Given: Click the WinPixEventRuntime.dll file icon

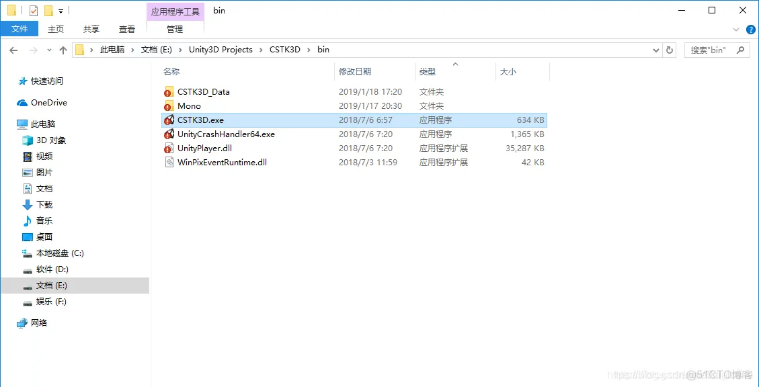Looking at the screenshot, I should 169,162.
